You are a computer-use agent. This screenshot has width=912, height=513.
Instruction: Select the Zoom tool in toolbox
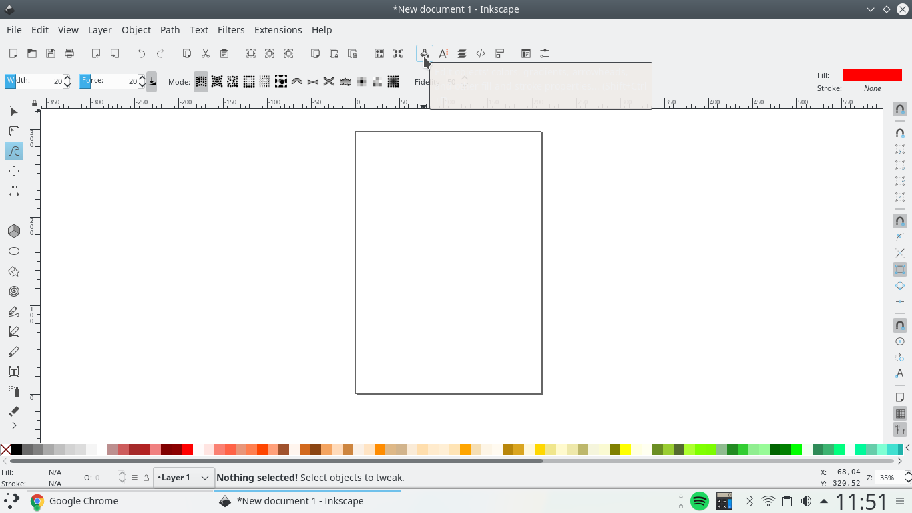(x=14, y=171)
